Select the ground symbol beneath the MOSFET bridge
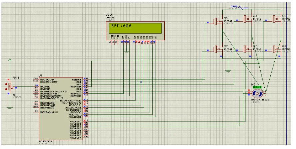Image resolution: width=296 pixels, height=149 pixels. [228, 71]
